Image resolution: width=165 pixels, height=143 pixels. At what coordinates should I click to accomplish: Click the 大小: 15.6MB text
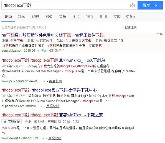(34, 122)
